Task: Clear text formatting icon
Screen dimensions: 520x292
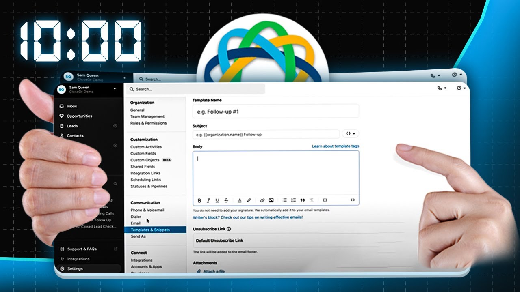Action: (x=312, y=200)
